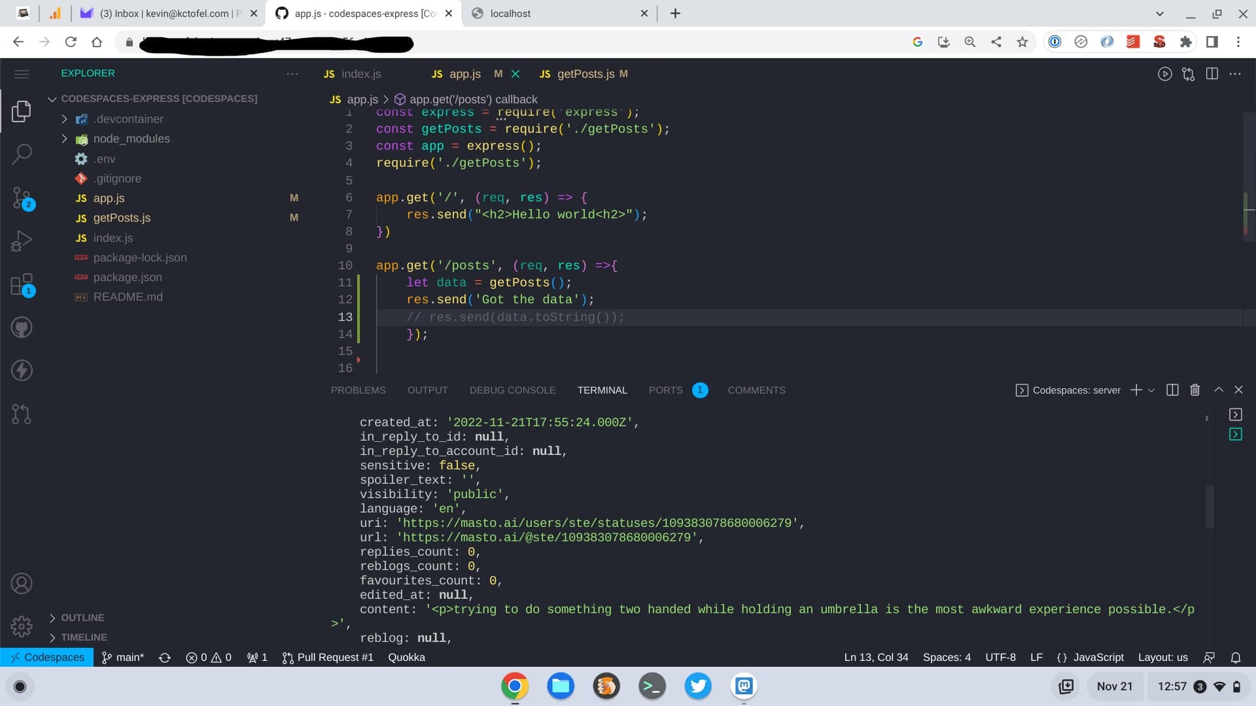Split the terminal panel

[1172, 390]
